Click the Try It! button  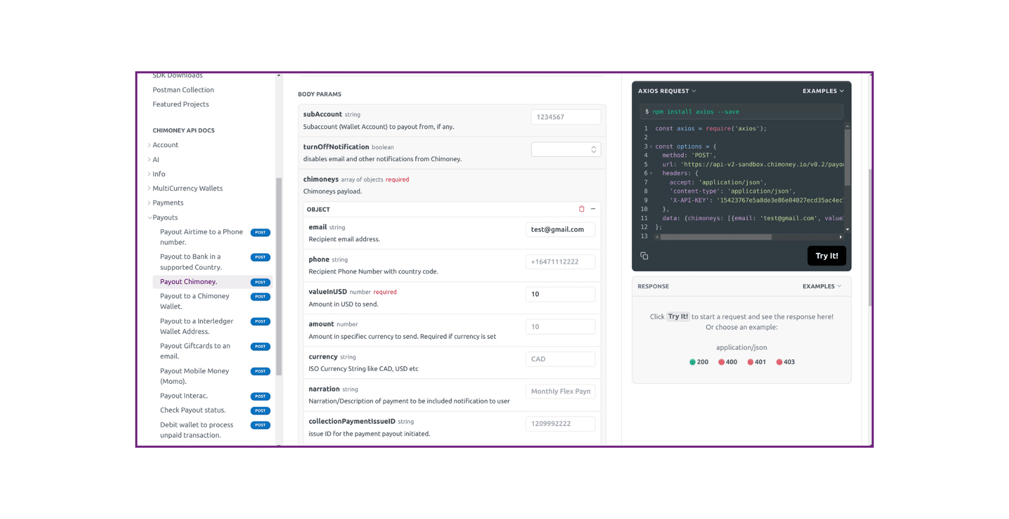coord(827,256)
